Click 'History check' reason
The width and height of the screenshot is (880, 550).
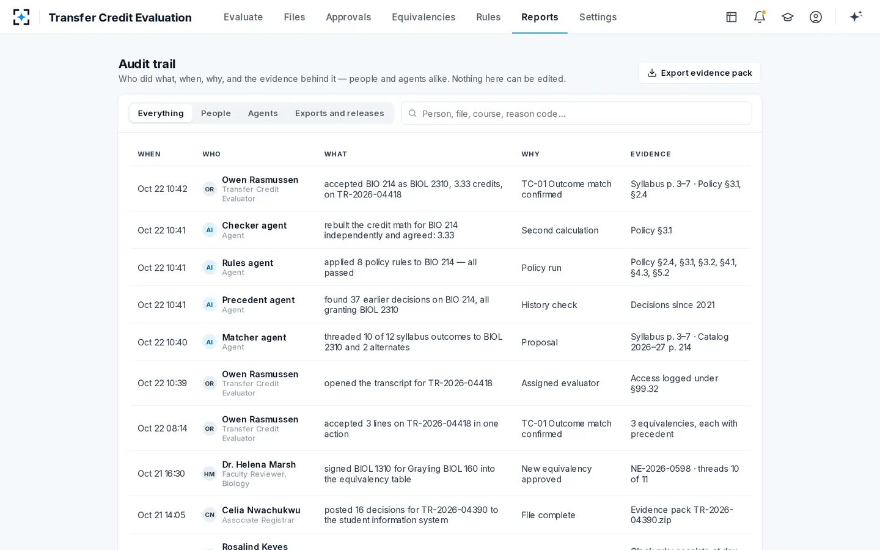[x=549, y=305]
